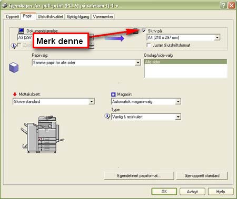Cancel with the Avbryt button
Screen dimensions: 237x199
point(192,192)
